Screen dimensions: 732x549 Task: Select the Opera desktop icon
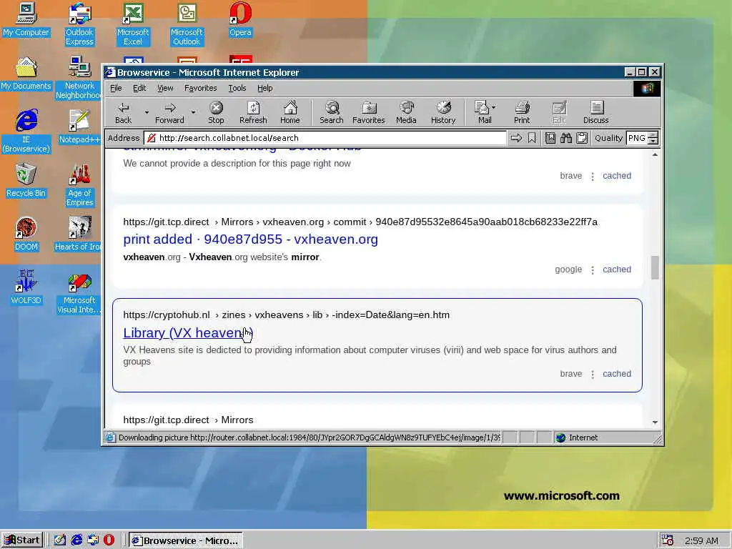coord(240,19)
